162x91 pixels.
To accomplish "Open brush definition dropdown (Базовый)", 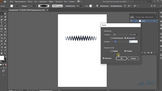I will click(x=64, y=6).
